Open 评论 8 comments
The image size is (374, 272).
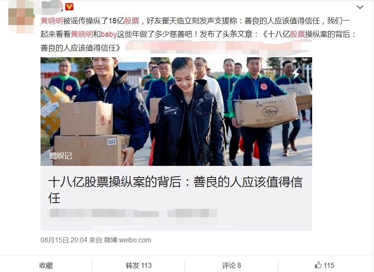tap(232, 265)
